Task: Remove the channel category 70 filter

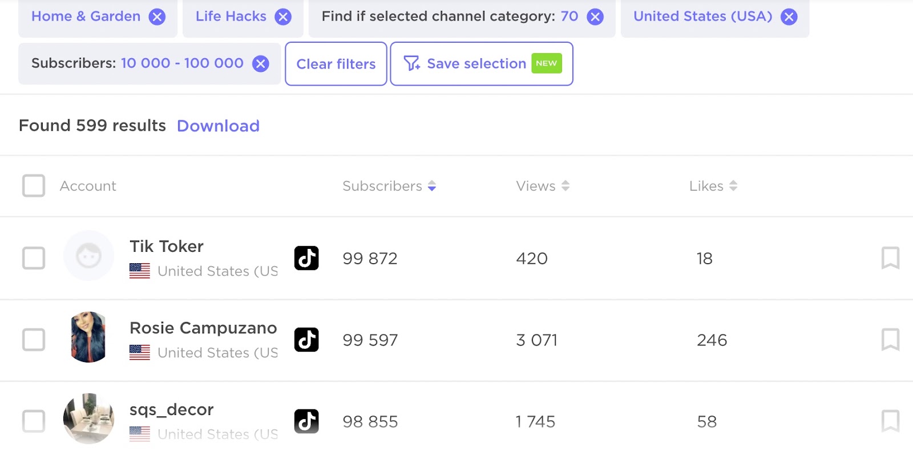Action: [x=595, y=17]
